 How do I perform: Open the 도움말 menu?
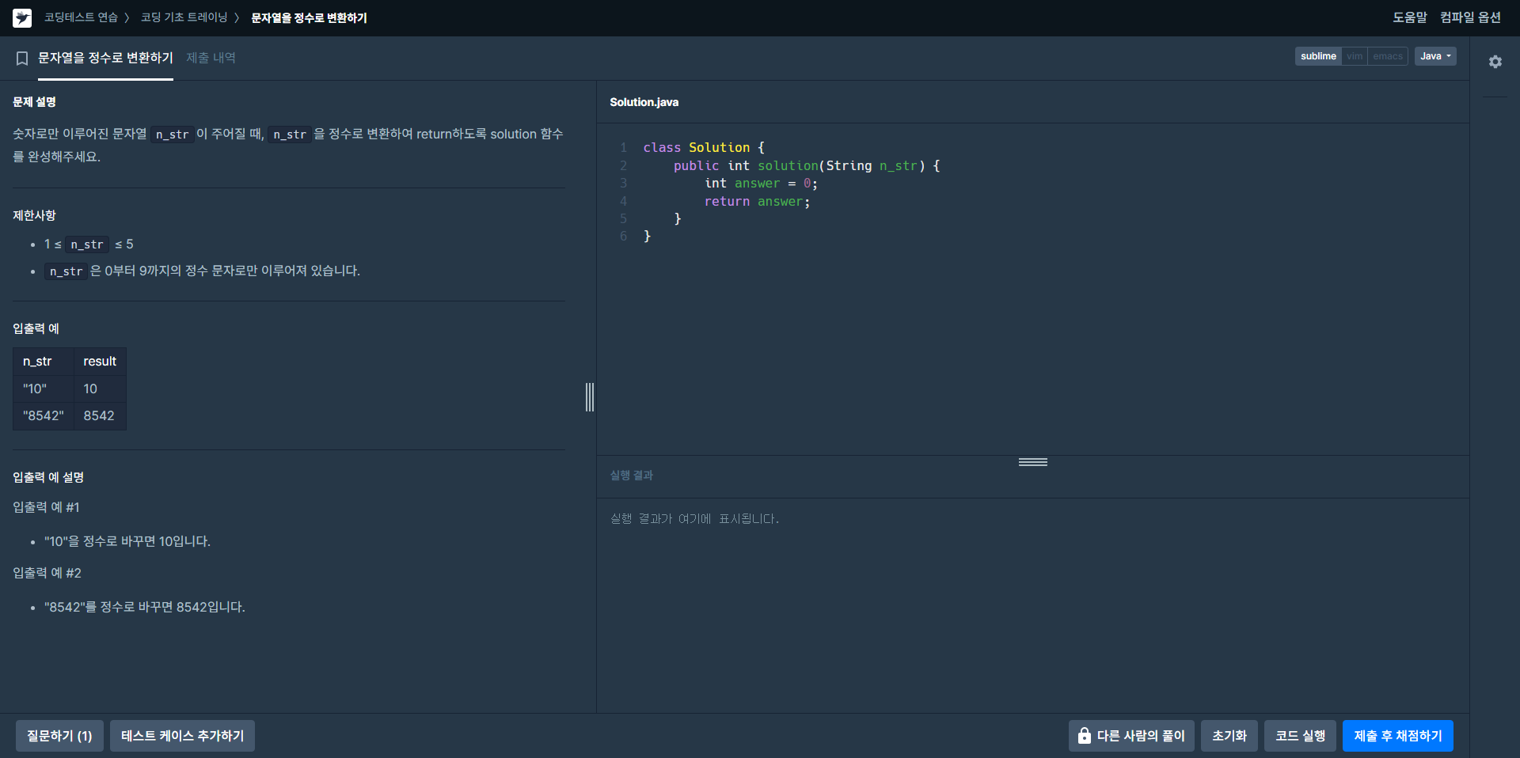[x=1410, y=17]
